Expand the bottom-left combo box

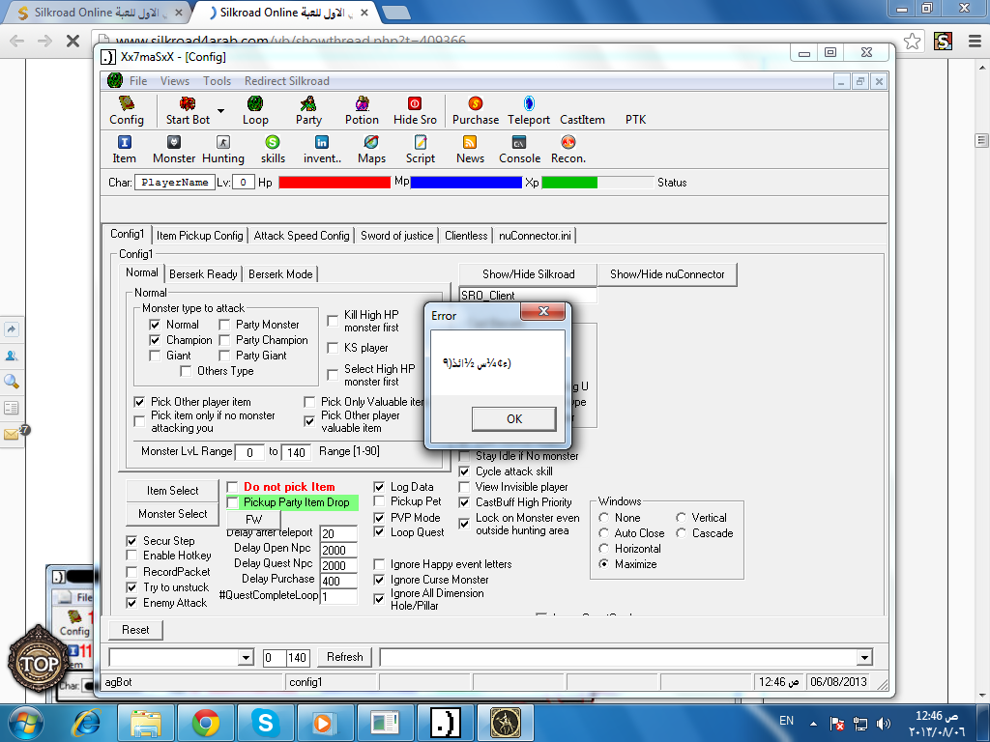pyautogui.click(x=247, y=658)
